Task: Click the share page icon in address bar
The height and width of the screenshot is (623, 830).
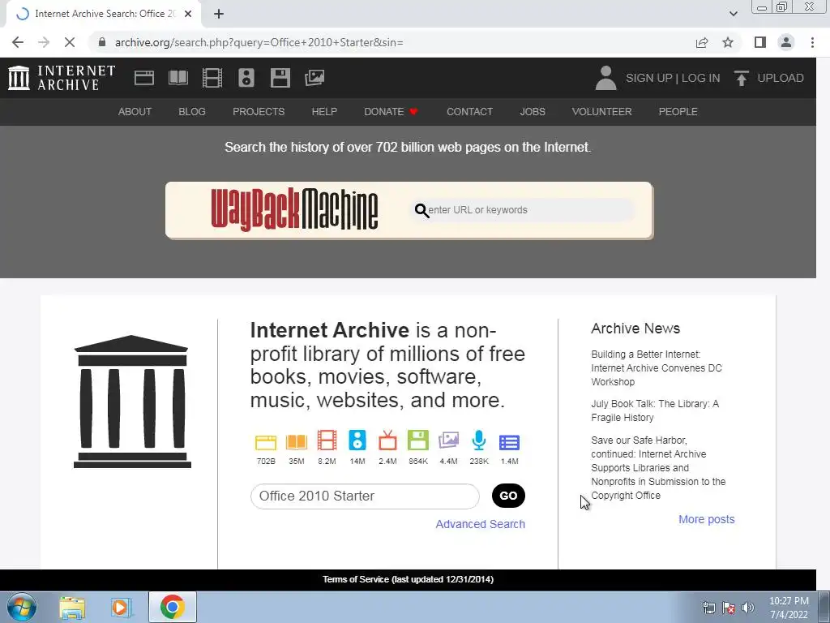Action: (x=702, y=42)
